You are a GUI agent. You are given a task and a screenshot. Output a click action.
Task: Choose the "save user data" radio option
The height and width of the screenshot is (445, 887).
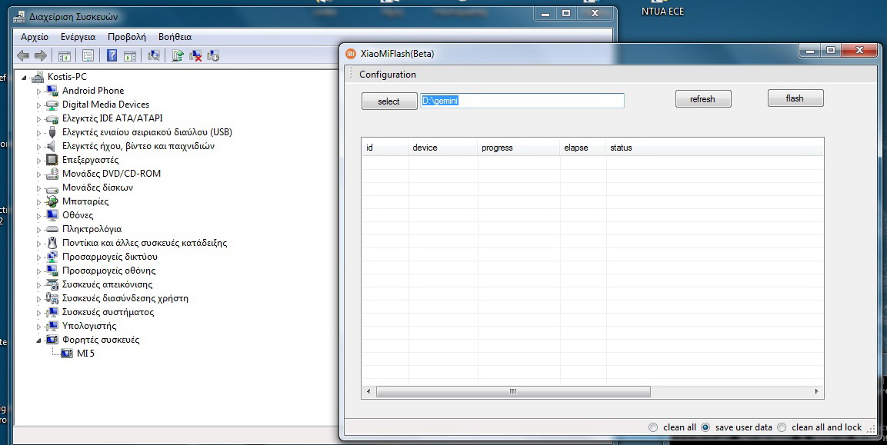pos(705,427)
